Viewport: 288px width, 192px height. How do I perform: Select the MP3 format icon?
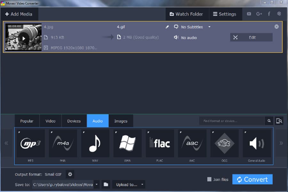(x=31, y=143)
